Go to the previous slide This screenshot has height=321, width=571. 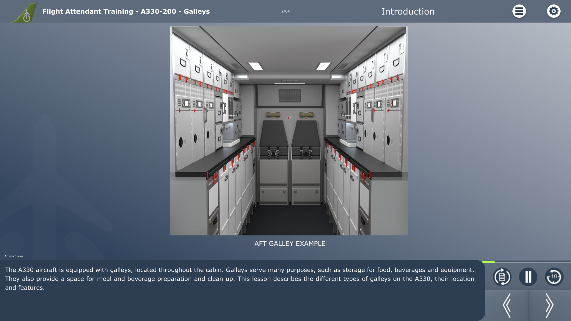(x=507, y=306)
